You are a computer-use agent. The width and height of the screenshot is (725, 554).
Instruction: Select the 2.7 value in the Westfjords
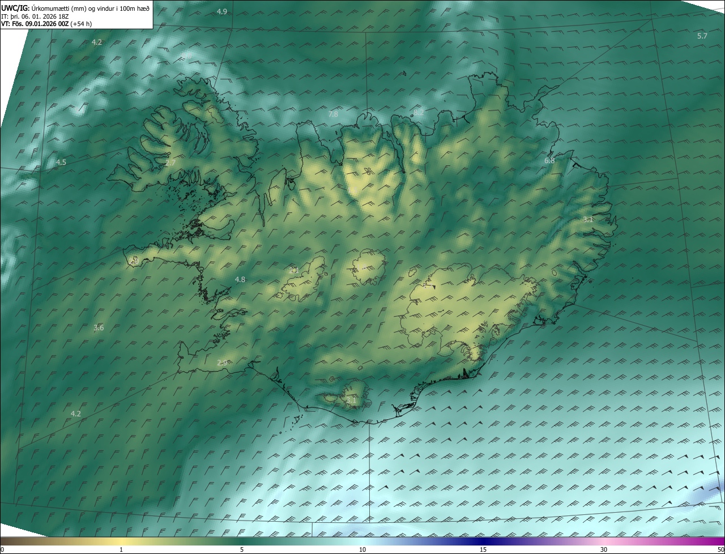point(170,163)
